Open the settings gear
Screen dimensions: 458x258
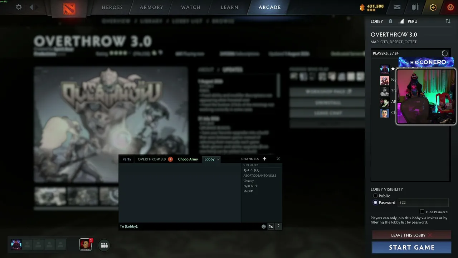[19, 7]
